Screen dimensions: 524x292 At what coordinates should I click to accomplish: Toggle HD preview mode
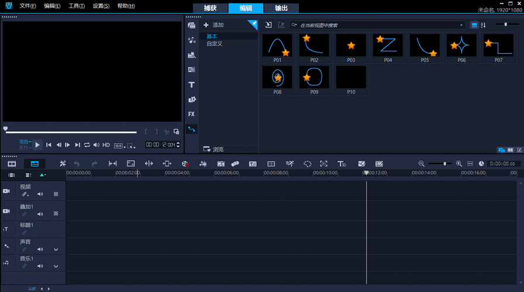(106, 145)
